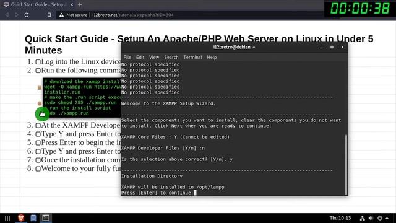The image size is (396, 223).
Task: Click 'Installation Directory' terminal line
Action: pos(152,176)
